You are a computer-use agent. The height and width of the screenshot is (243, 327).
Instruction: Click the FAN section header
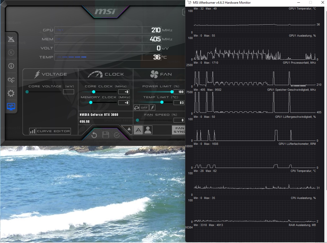(x=161, y=74)
